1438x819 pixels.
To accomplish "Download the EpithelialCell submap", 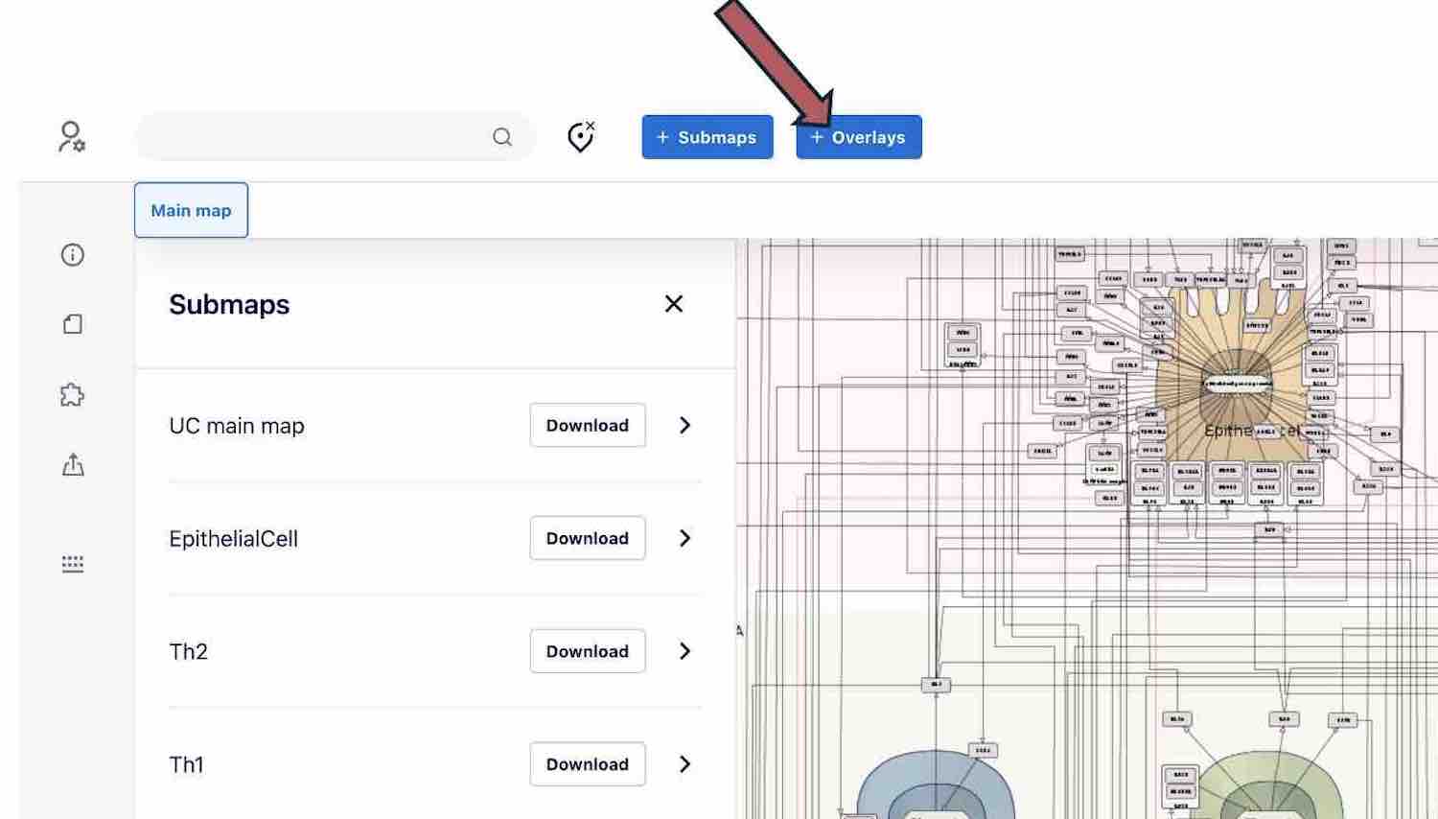I will 587,538.
